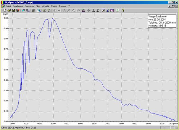Restore the WEGA_A.ssp document window
The image size is (179, 130).
173,6
